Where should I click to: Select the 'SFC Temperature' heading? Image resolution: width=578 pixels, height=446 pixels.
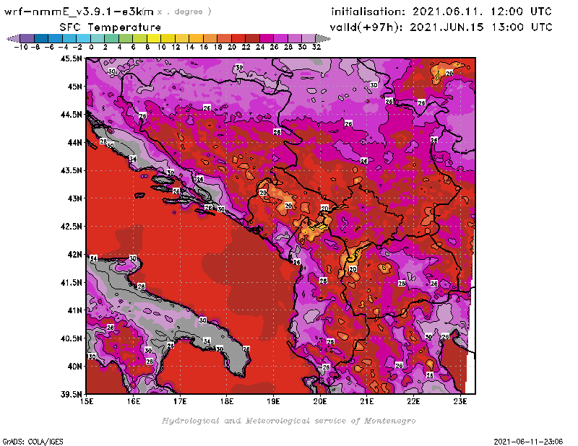pos(111,27)
